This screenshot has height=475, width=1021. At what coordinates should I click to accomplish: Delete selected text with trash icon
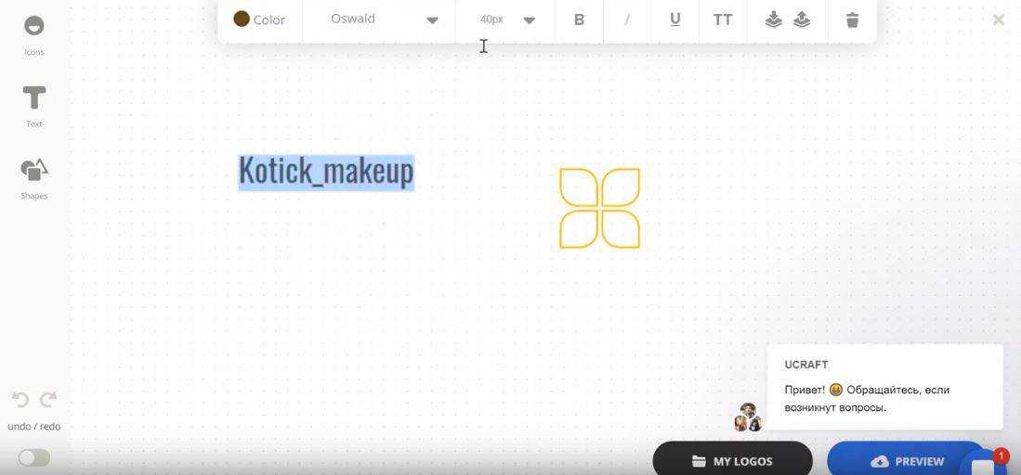pos(852,19)
